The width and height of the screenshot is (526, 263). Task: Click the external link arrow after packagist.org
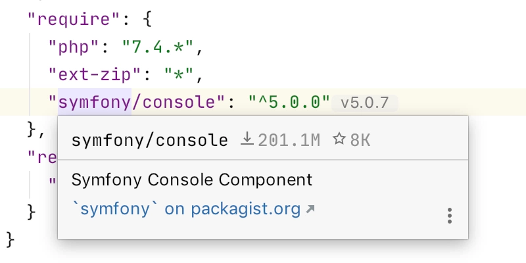(x=310, y=209)
